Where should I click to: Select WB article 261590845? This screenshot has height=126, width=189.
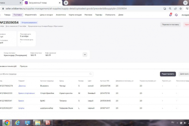[x=105, y=101]
